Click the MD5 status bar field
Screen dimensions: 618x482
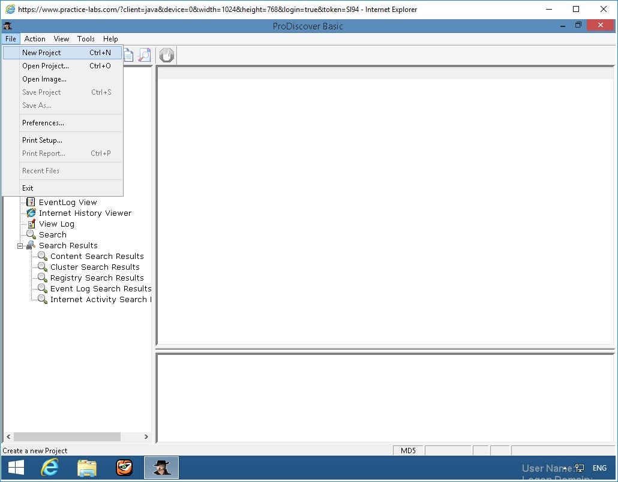point(409,450)
